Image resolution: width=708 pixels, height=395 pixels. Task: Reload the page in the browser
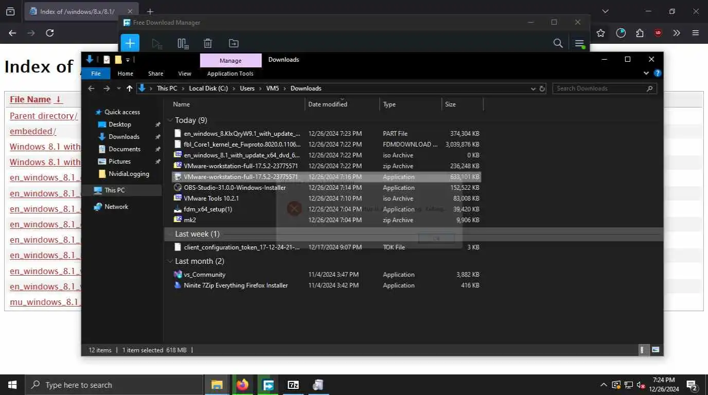tap(50, 33)
